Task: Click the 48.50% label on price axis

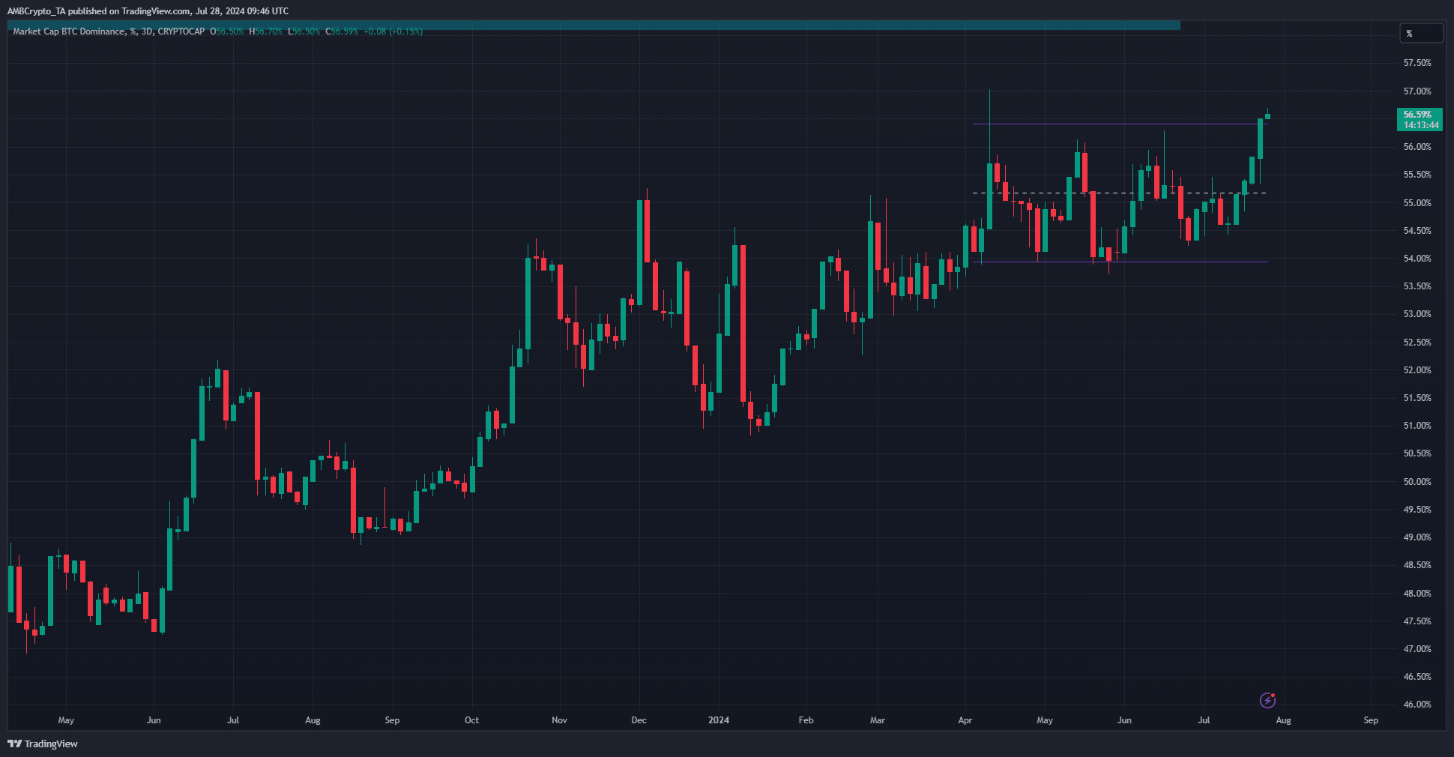Action: pos(1417,565)
